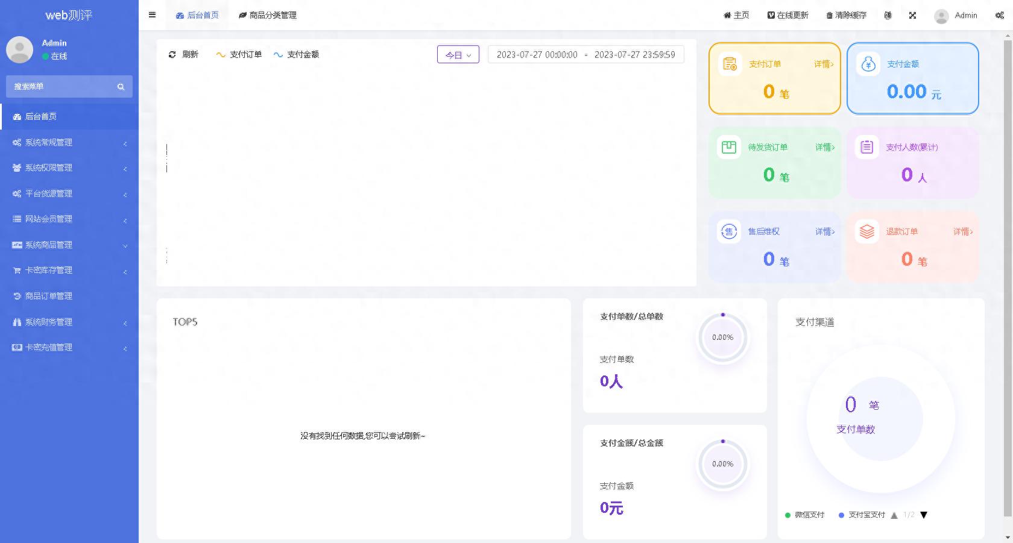Screen dimensions: 1013x543
Task: Click the search magnifier icon in sidebar
Action: [x=121, y=87]
